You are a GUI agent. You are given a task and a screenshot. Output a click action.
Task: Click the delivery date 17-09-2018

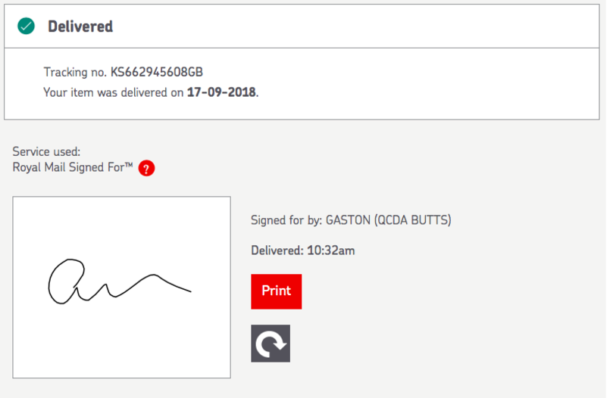(x=222, y=92)
